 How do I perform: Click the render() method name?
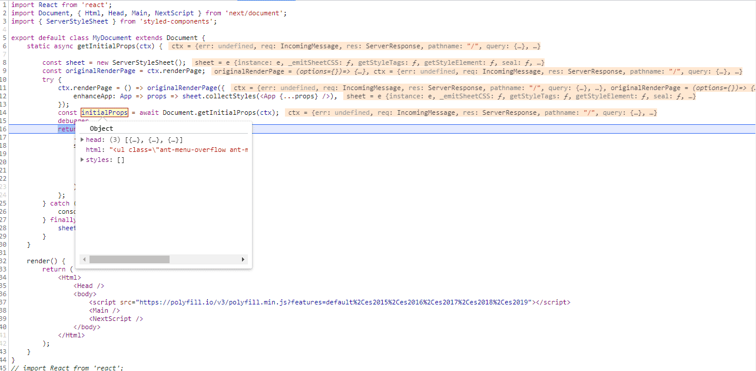[38, 261]
